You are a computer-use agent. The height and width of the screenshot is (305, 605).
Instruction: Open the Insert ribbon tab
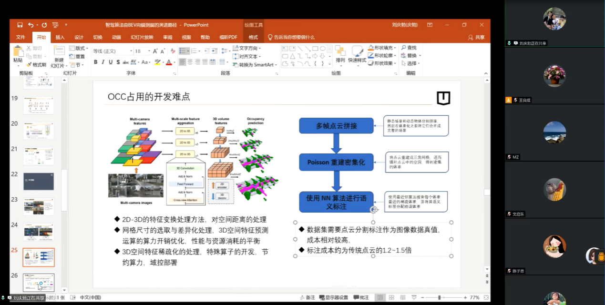60,37
